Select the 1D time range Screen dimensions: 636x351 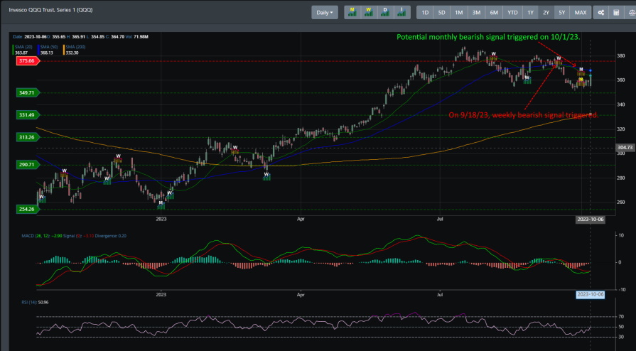[425, 13]
